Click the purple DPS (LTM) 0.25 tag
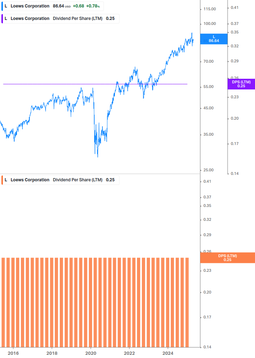Viewport: 255px width, 358px height. (x=241, y=84)
